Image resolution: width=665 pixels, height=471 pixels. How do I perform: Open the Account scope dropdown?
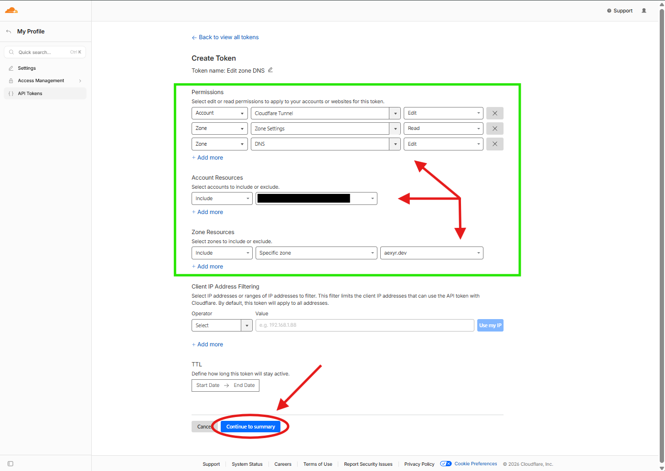click(x=220, y=113)
